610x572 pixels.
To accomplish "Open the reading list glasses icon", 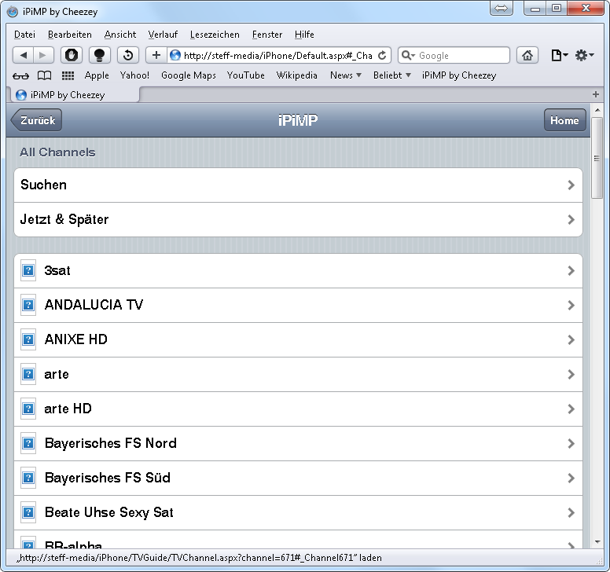I will point(21,75).
